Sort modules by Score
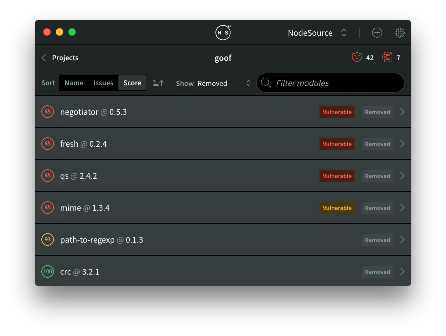 pyautogui.click(x=132, y=83)
